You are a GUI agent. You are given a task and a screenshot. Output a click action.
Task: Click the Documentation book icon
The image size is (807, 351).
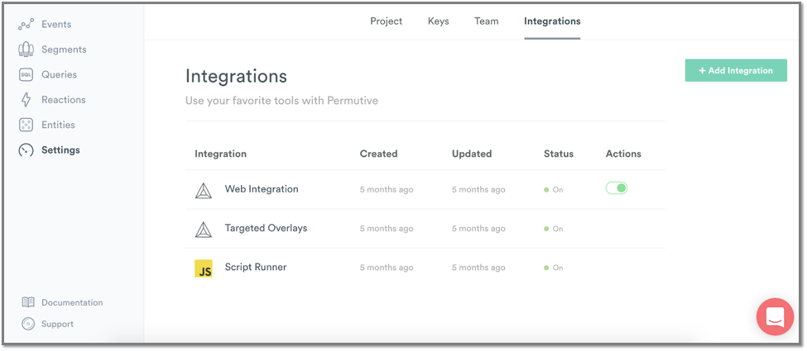28,302
